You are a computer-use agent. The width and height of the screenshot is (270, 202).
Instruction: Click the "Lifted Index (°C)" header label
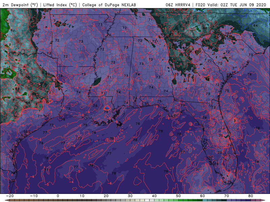point(60,5)
